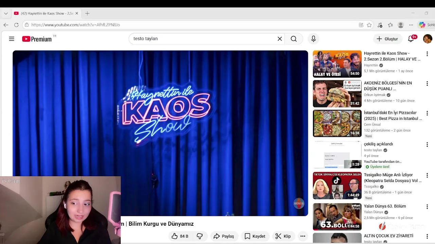This screenshot has width=435, height=244.
Task: Open çekiliş açıklandı video title
Action: tap(378, 144)
